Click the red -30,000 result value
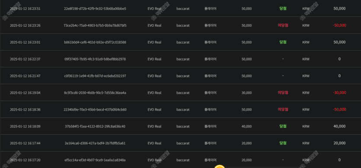This screenshot has height=168, width=361. pyautogui.click(x=339, y=93)
